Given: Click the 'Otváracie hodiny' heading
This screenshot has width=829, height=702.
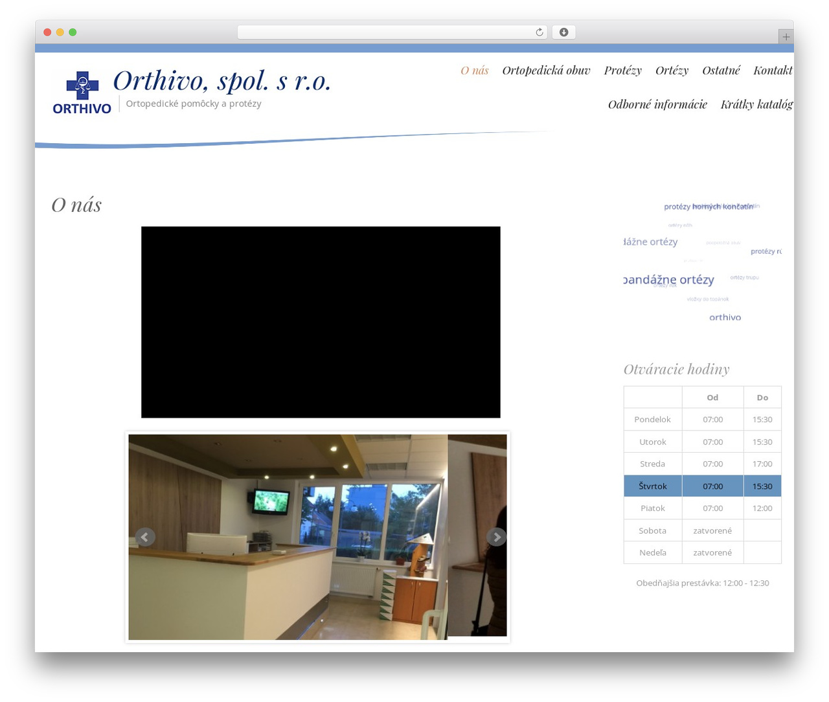Looking at the screenshot, I should coord(676,369).
